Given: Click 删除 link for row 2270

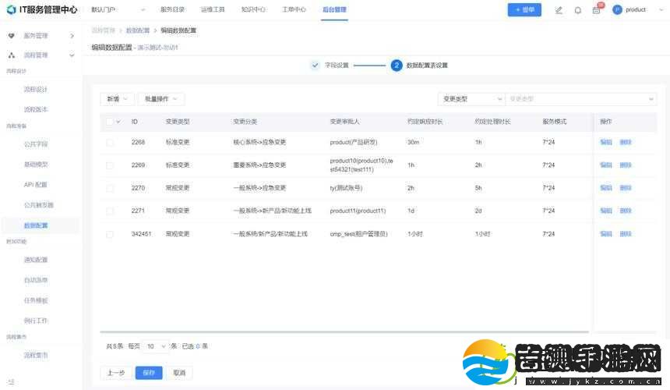Looking at the screenshot, I should click(626, 188).
